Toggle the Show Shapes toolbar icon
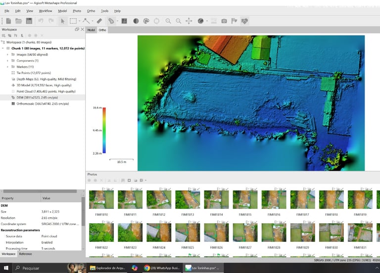Screen dimensions: 380x273 coord(244,21)
